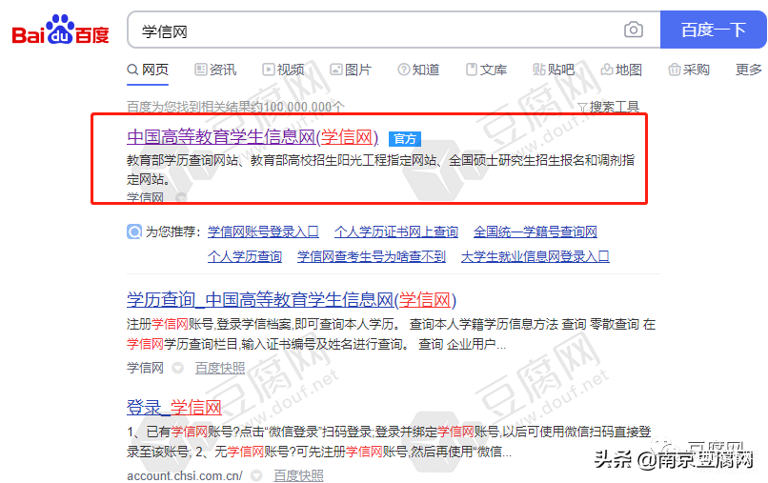Open 百度快照 under the 学历查询 result
This screenshot has width=768, height=483.
[x=220, y=368]
